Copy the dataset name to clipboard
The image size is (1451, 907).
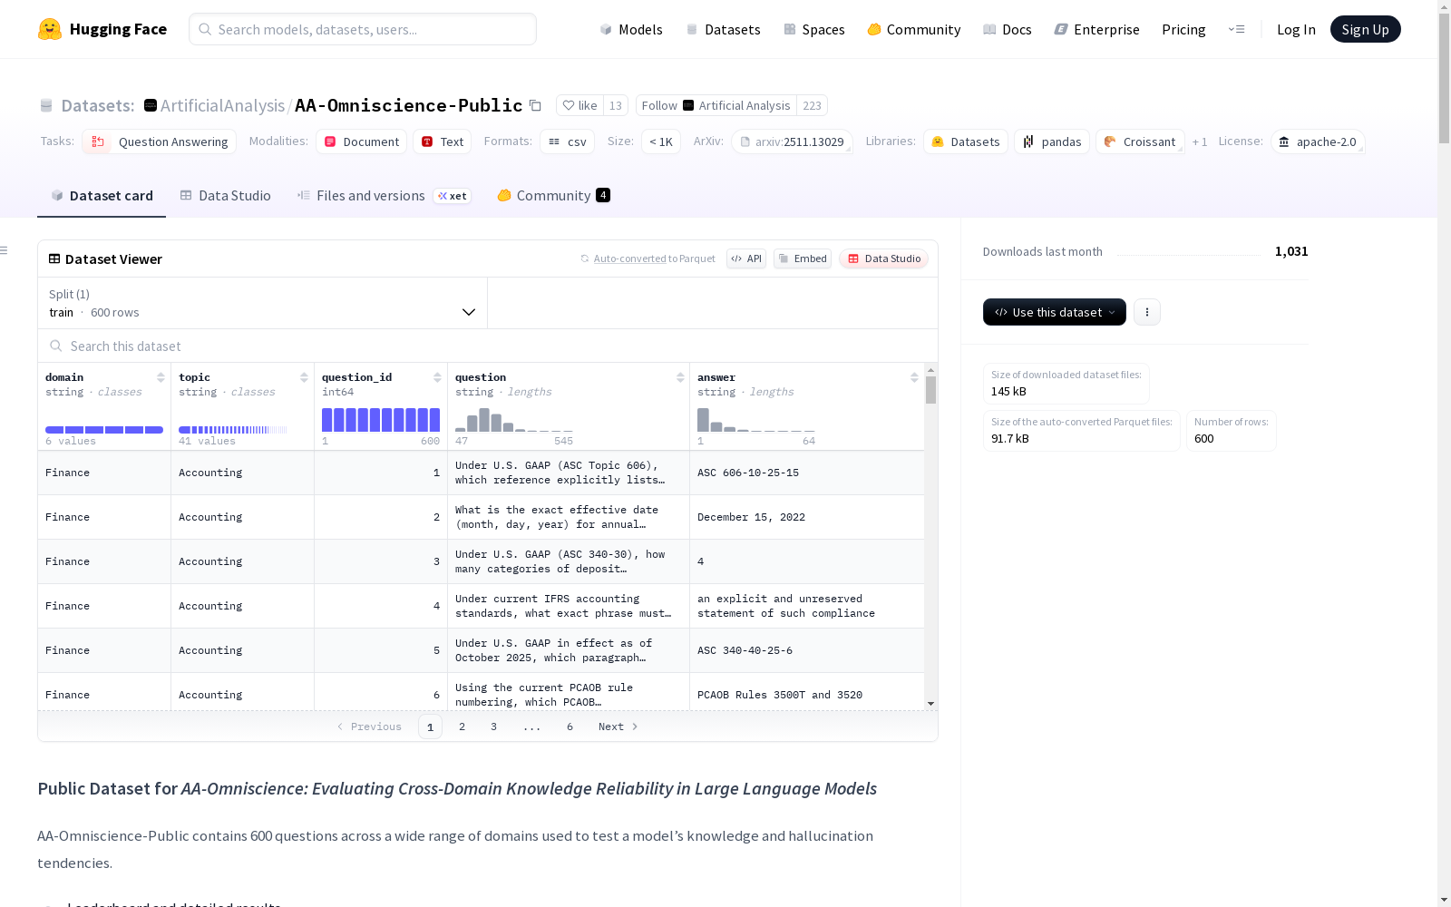click(x=535, y=106)
